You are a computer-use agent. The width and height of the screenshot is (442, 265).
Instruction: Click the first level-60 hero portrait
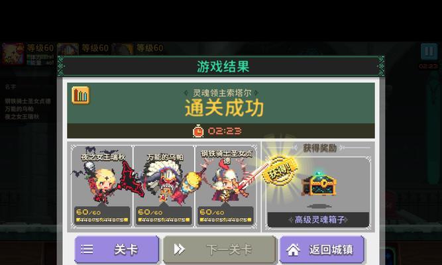coord(13,54)
